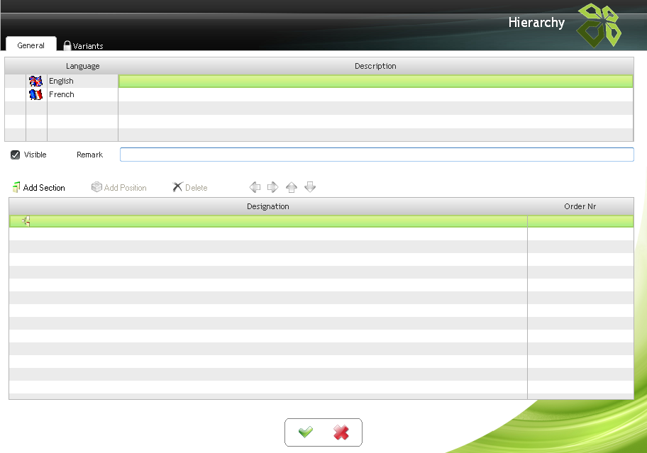Image resolution: width=647 pixels, height=453 pixels.
Task: Click the Order Nr column header
Action: click(580, 206)
